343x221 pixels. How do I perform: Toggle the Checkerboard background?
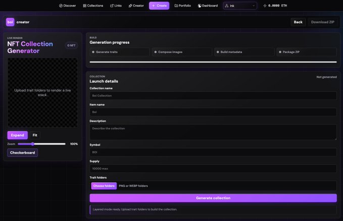tap(23, 153)
